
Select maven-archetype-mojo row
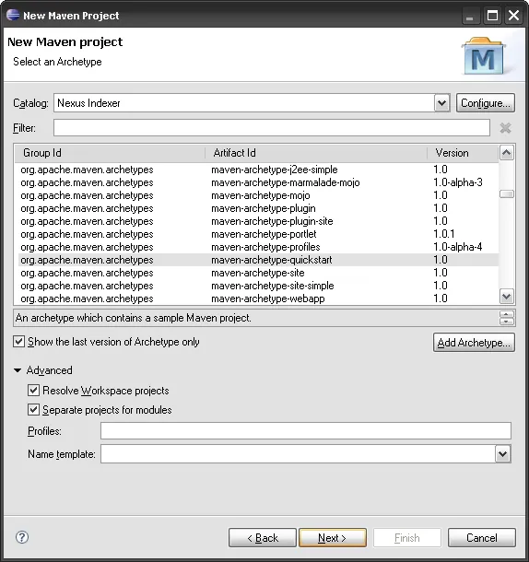(257, 195)
